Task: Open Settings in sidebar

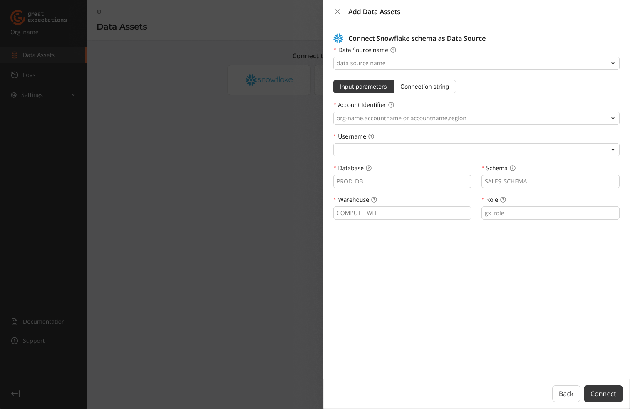Action: click(x=43, y=95)
